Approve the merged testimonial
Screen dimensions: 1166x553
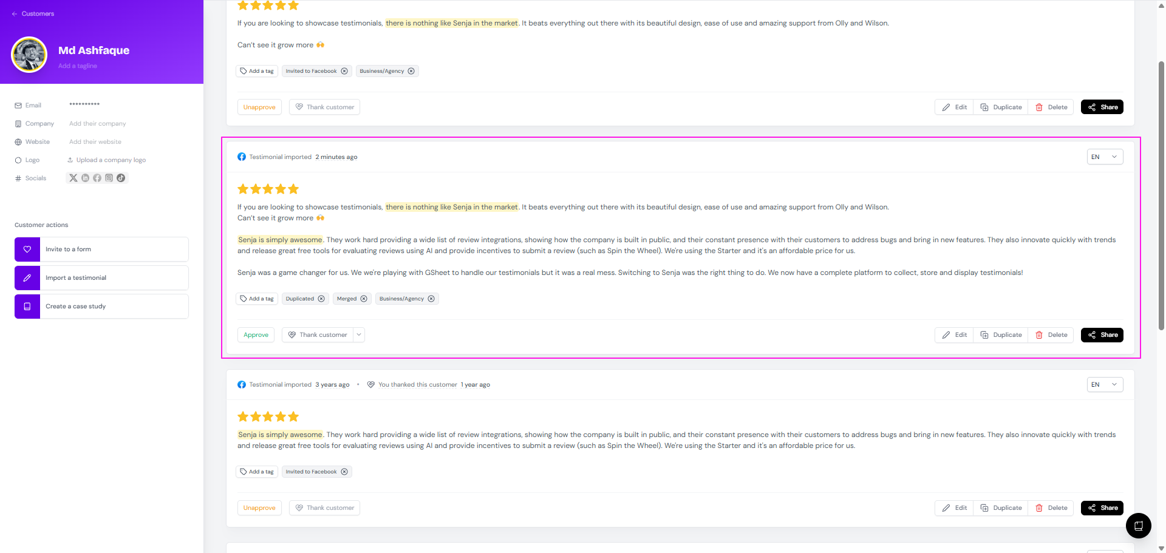click(x=256, y=335)
